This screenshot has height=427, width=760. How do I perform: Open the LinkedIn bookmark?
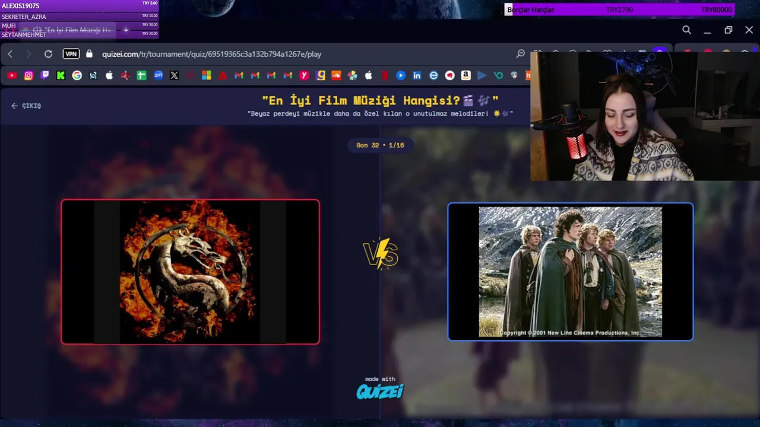(417, 75)
